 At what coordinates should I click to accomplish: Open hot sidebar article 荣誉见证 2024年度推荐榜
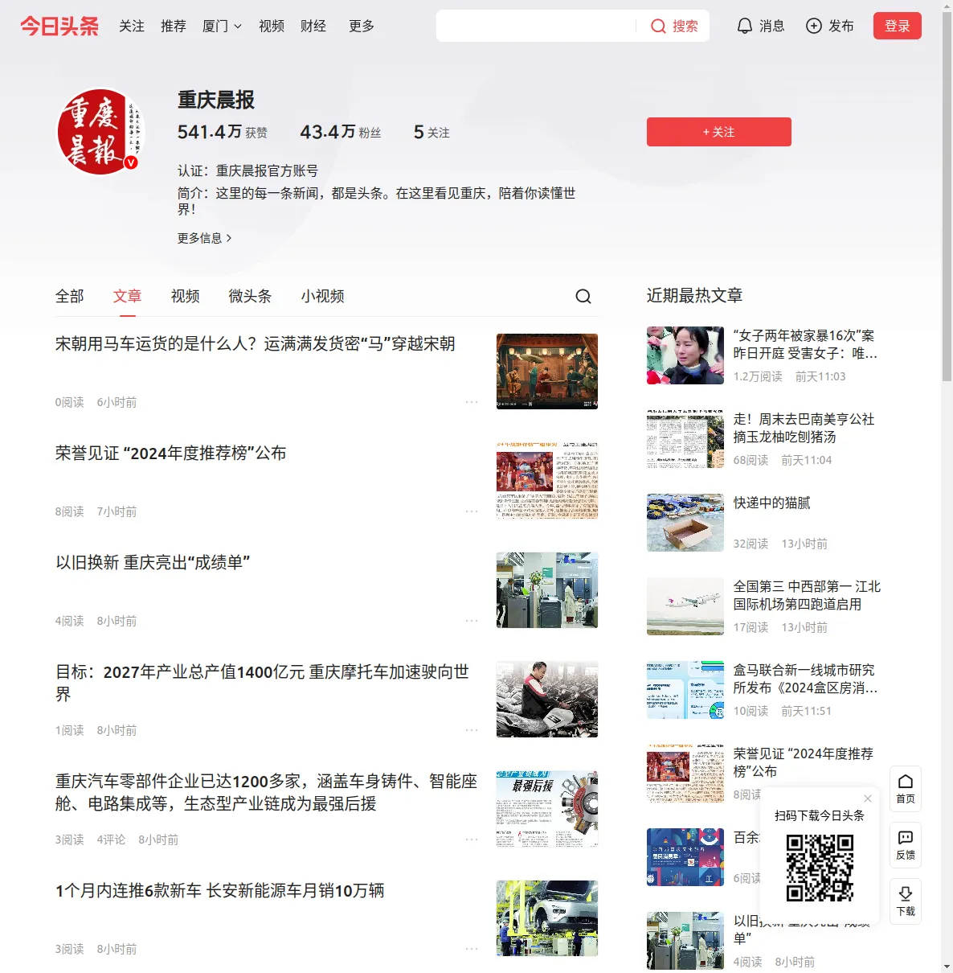pos(803,762)
